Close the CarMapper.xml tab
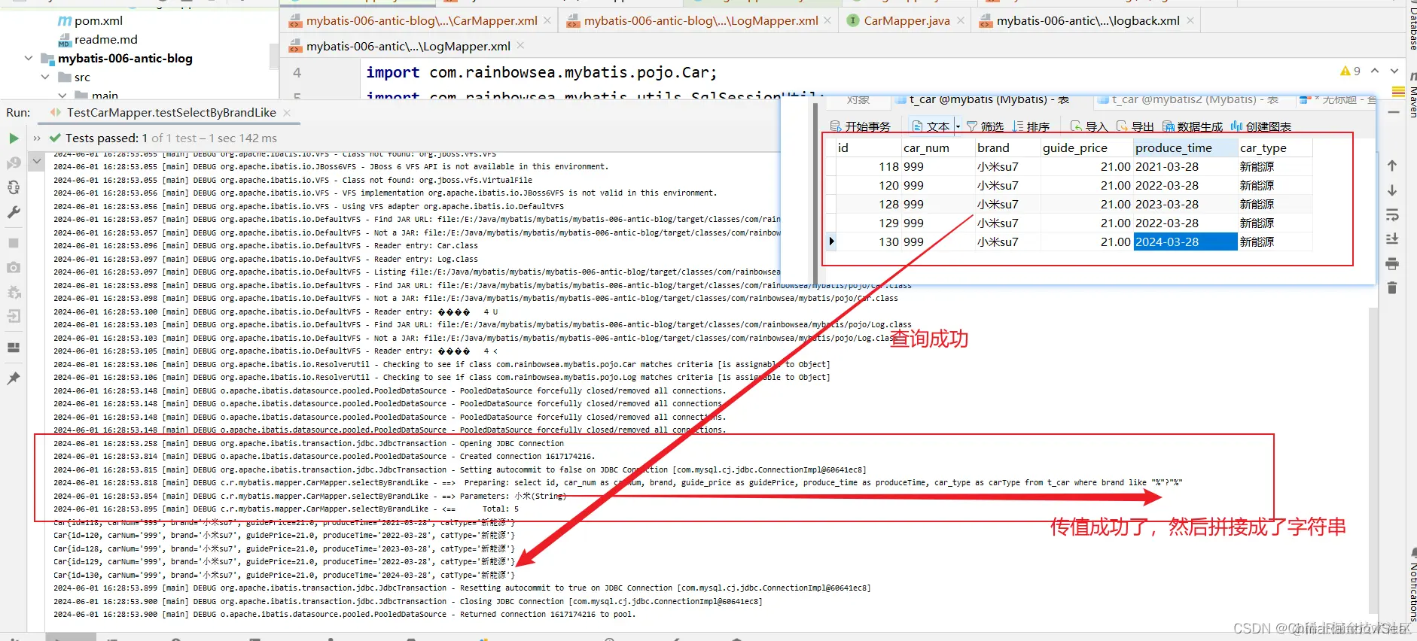Viewport: 1417px width, 641px height. [x=547, y=20]
